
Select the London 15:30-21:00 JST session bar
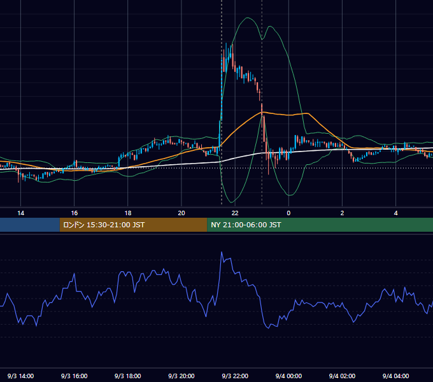click(x=133, y=225)
